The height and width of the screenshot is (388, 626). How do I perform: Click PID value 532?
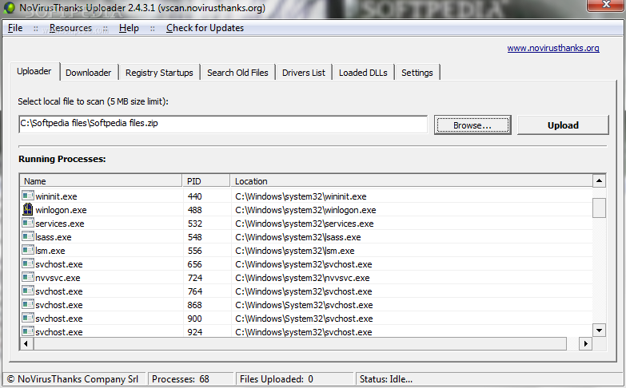(195, 224)
